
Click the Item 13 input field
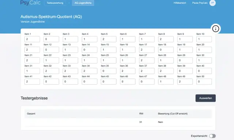click(x=71, y=50)
